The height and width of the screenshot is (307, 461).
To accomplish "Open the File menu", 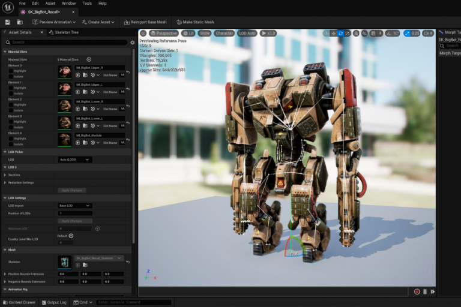I will click(x=22, y=3).
